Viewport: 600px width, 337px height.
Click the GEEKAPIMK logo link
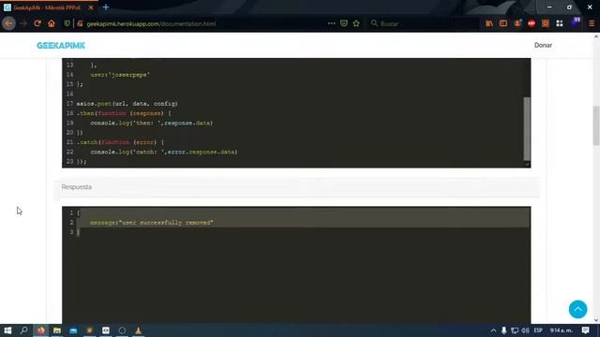pyautogui.click(x=61, y=46)
